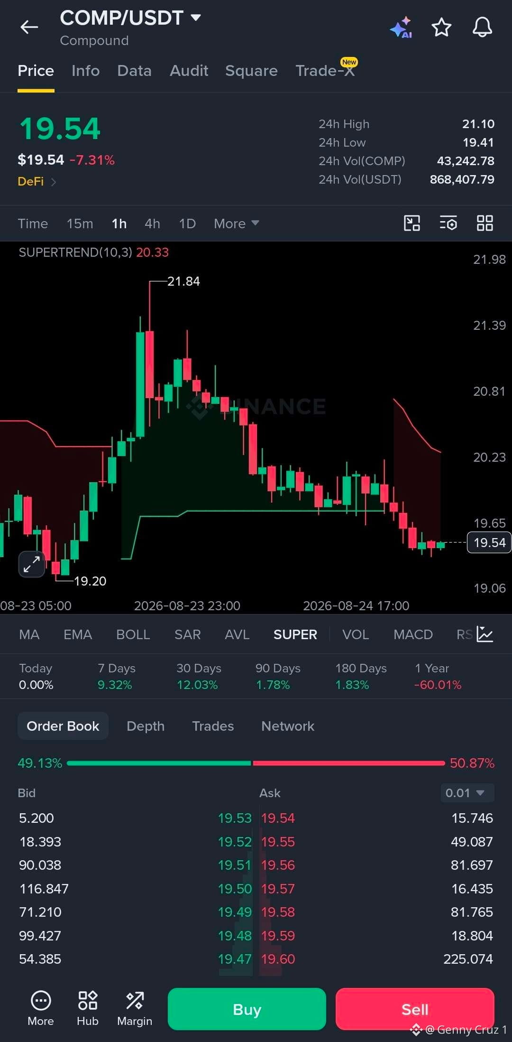Switch to the Info tab
This screenshot has height=1042, width=512.
86,71
